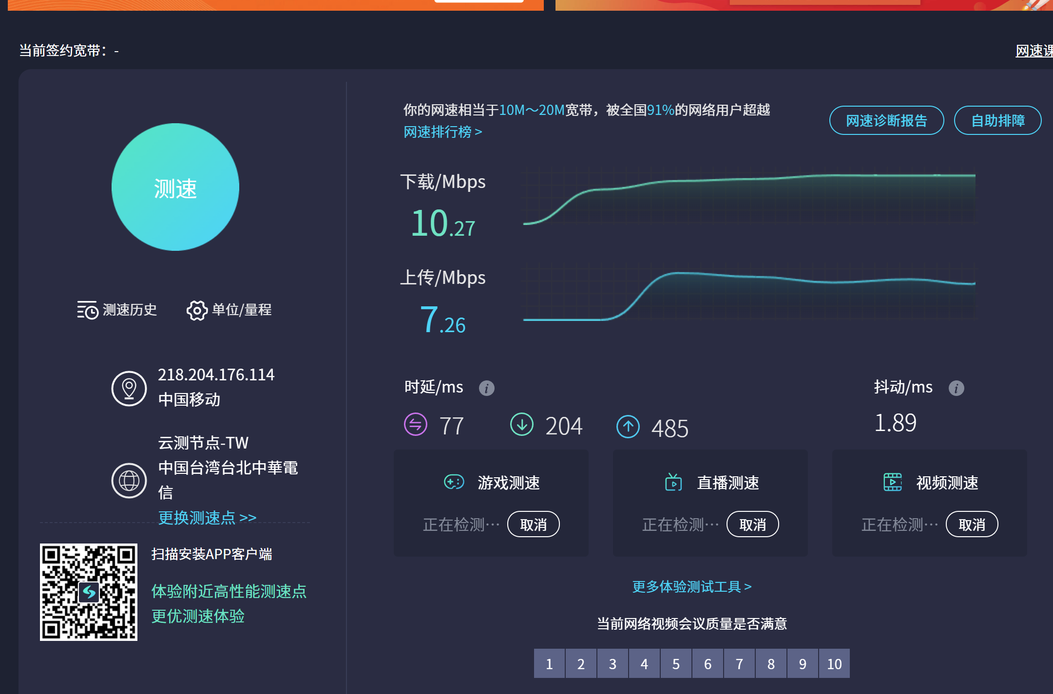Select rating 1 for video meeting quality

click(549, 663)
